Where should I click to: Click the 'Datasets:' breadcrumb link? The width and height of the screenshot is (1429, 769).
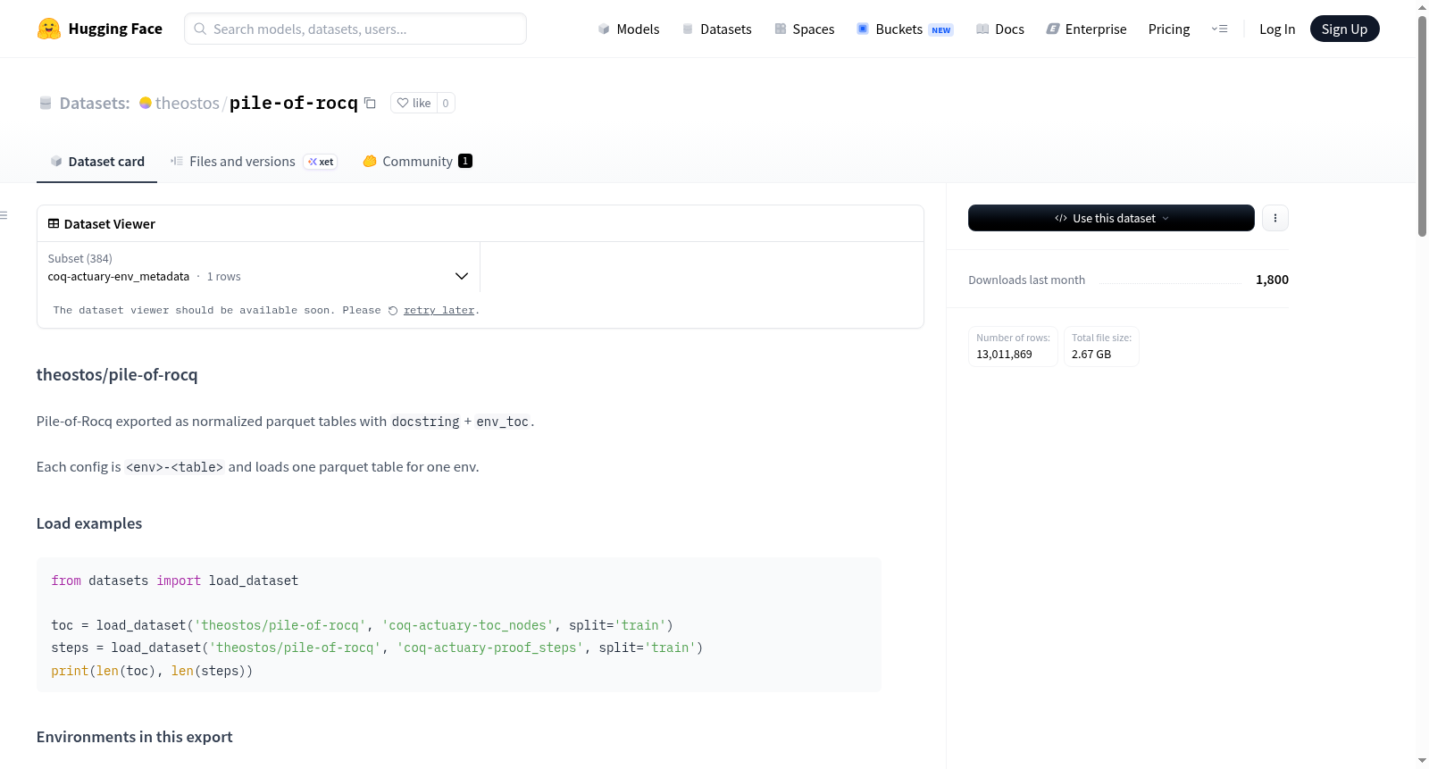point(95,103)
